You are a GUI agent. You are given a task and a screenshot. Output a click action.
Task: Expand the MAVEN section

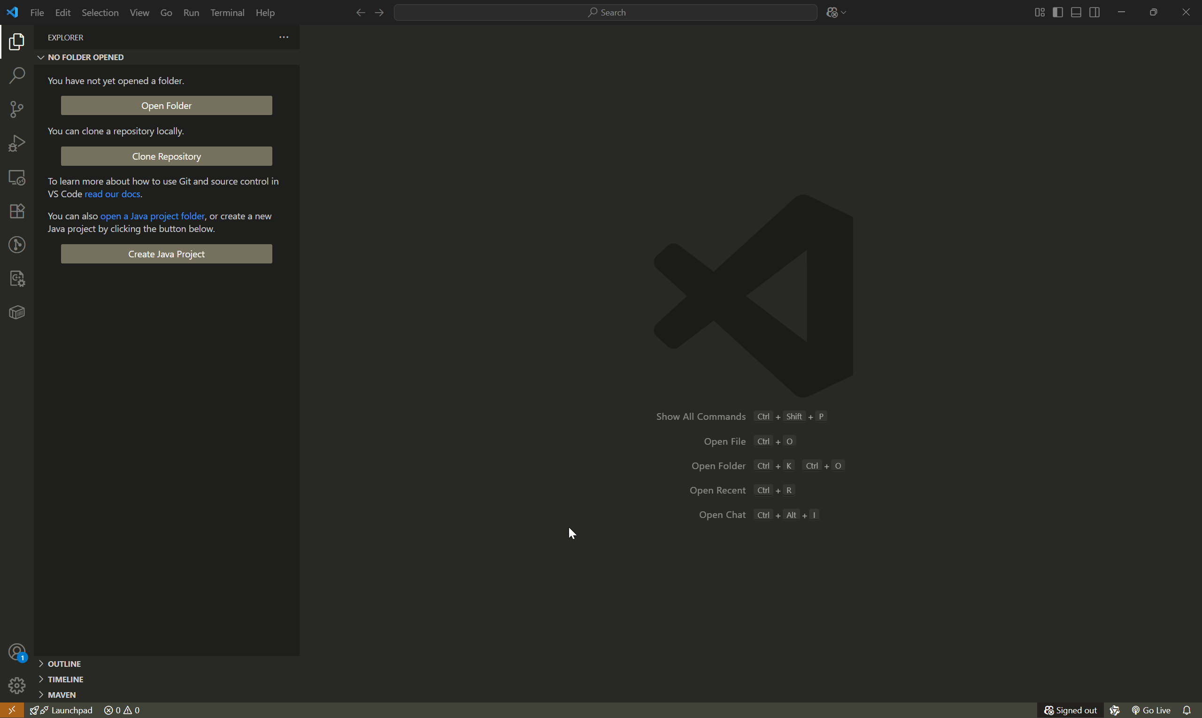click(62, 695)
